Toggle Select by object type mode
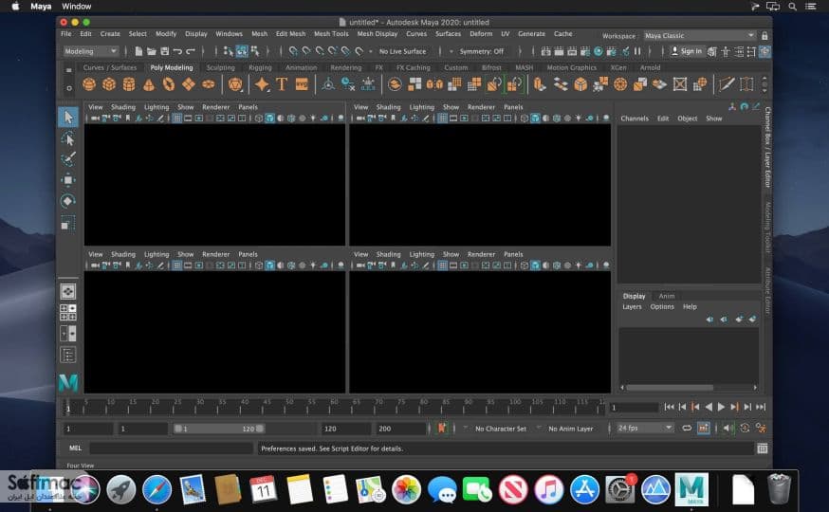This screenshot has width=829, height=512. (x=242, y=51)
